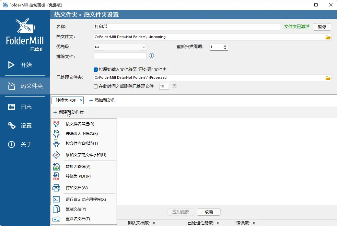
Task: Click the plus icon beside 添加新动作
Action: 91,100
